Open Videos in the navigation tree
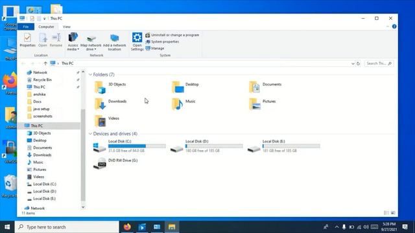The height and width of the screenshot is (233, 415). (38, 177)
